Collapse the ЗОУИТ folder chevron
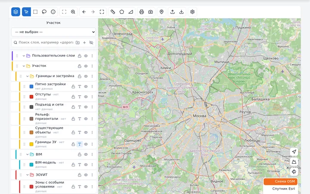 (28, 175)
